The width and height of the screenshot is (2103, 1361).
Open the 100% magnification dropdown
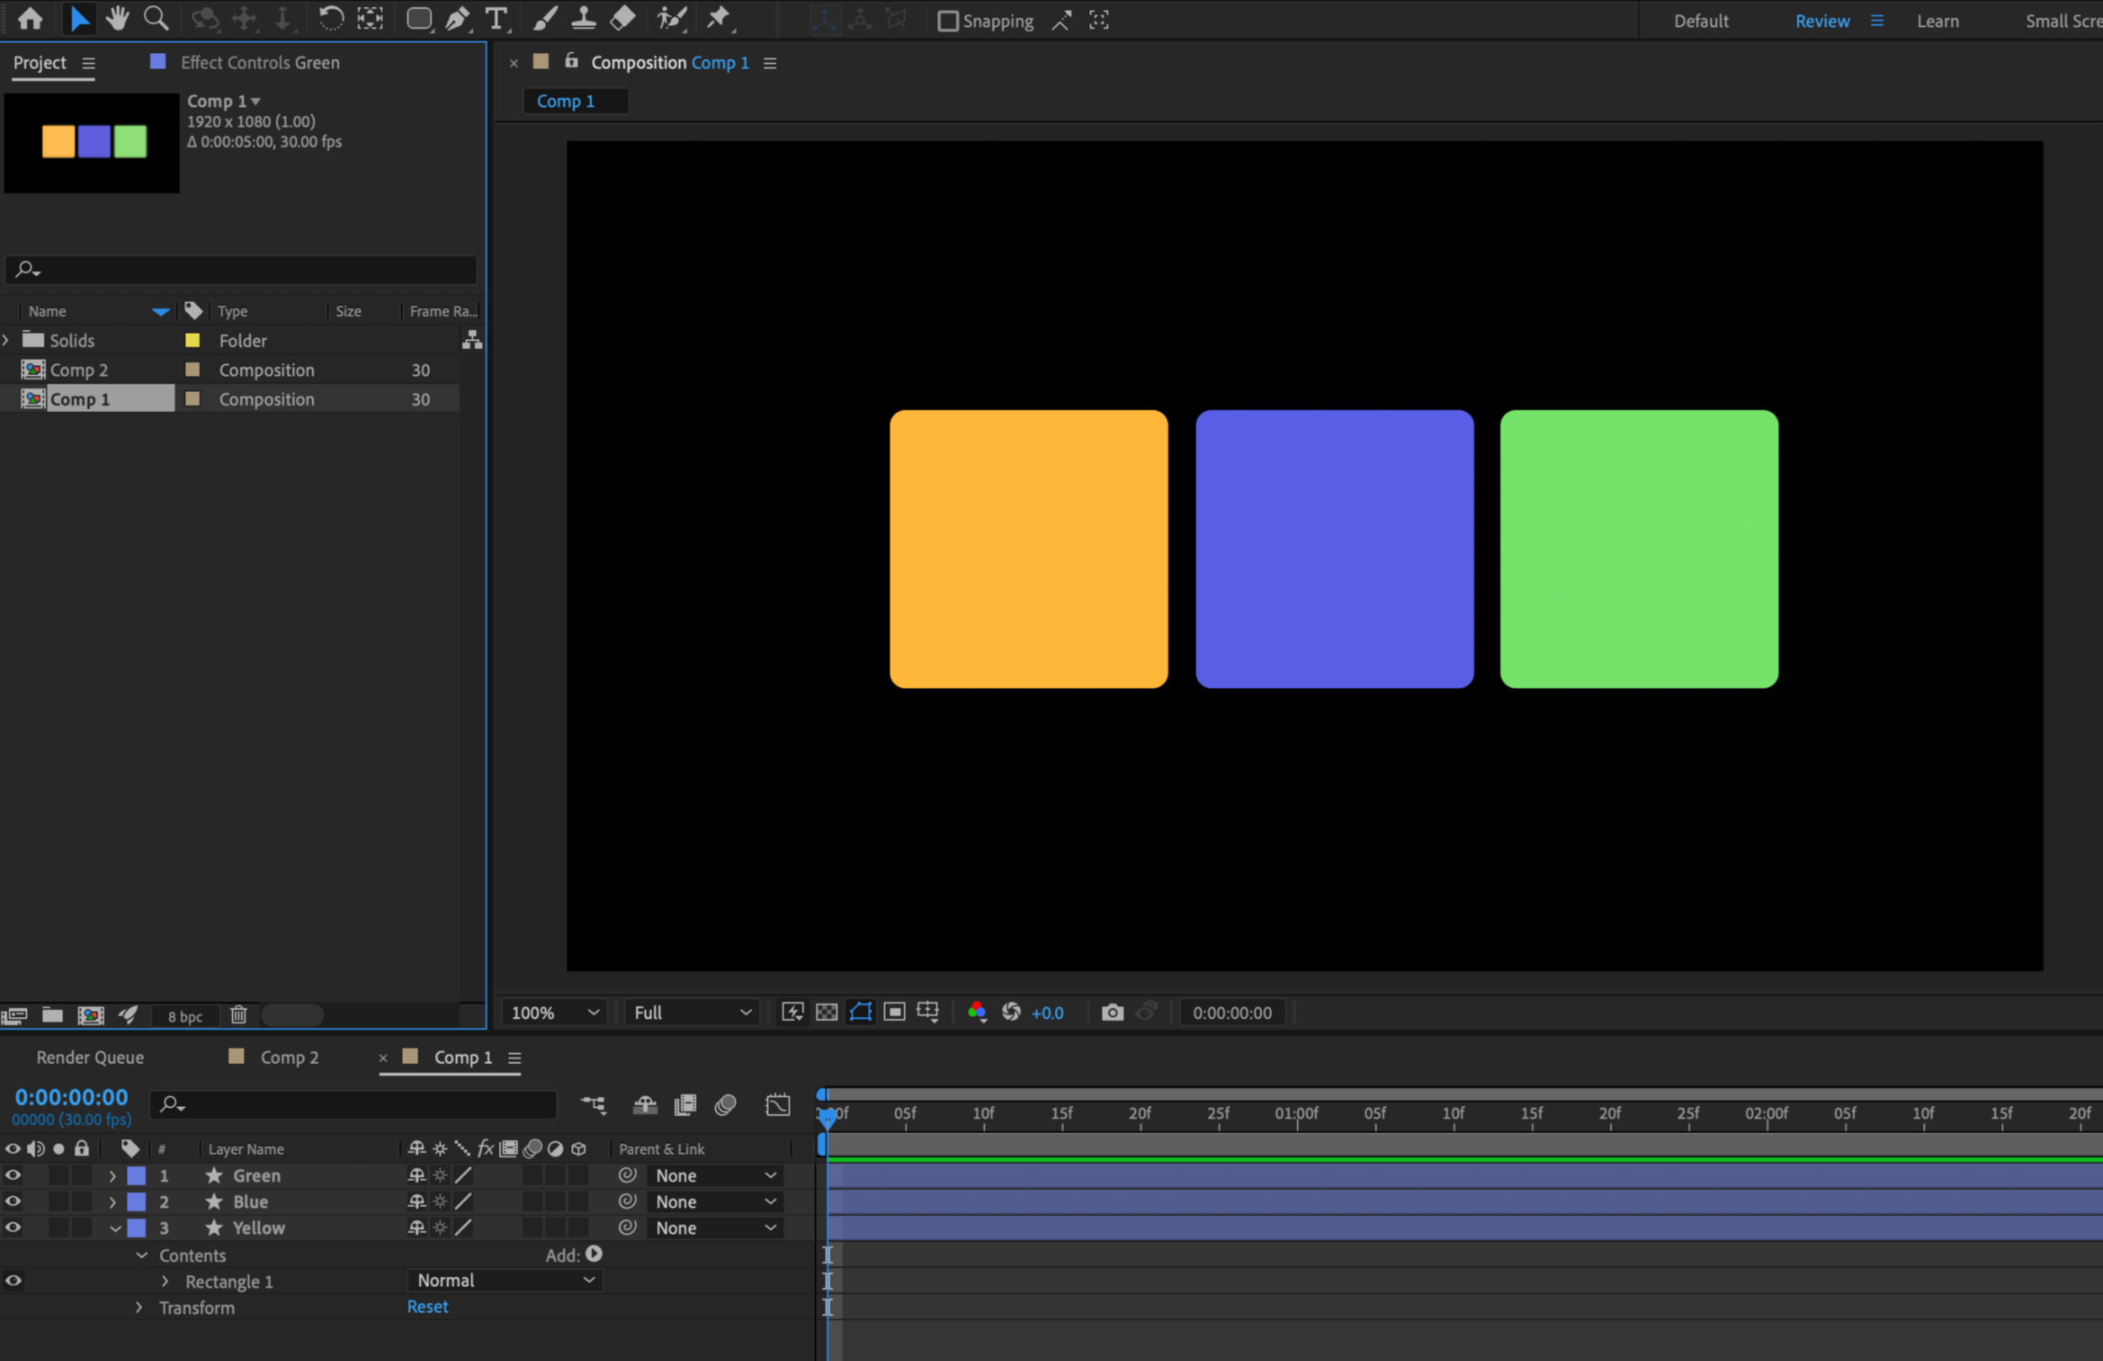556,1013
